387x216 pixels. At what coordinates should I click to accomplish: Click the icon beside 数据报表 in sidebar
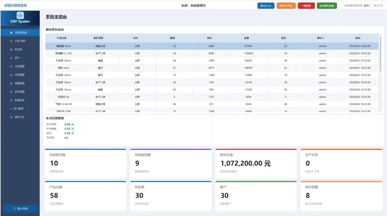[x=11, y=100]
